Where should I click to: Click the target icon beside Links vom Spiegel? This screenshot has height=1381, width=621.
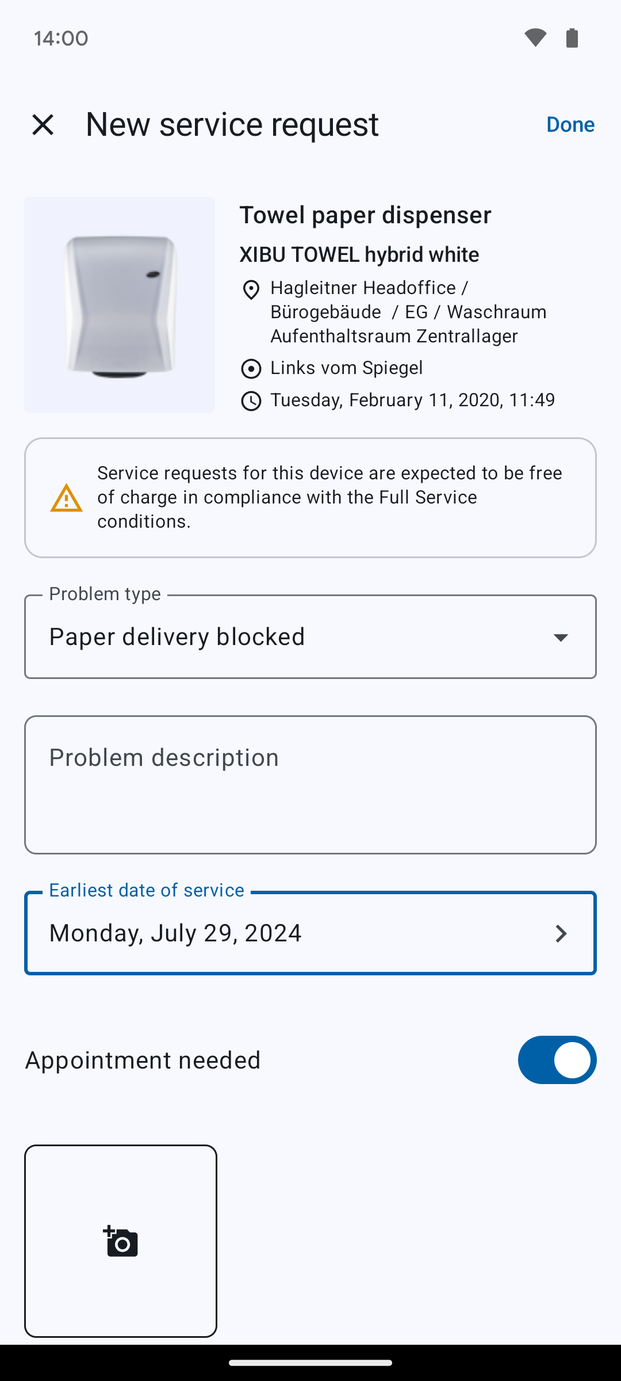click(251, 368)
